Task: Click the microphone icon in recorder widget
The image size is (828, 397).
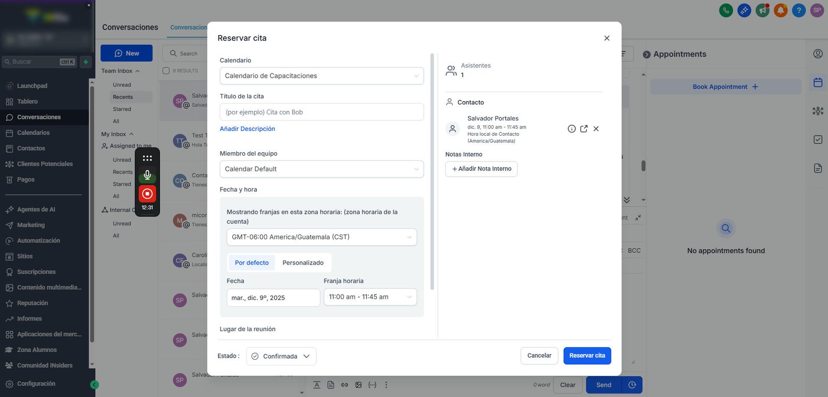Action: pos(147,175)
